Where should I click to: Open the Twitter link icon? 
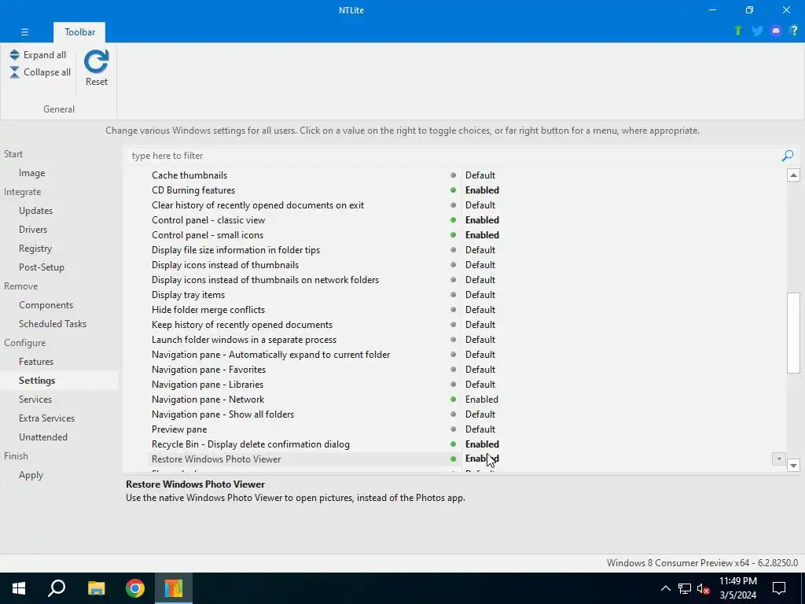(757, 31)
